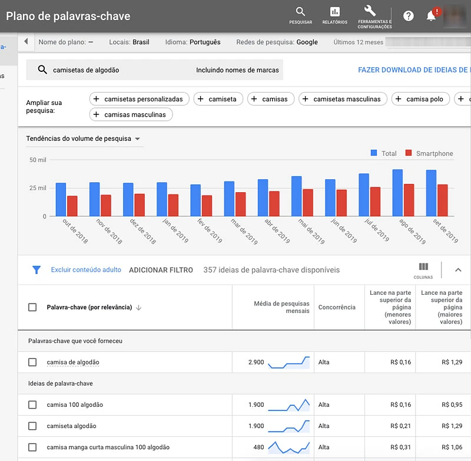Click the trend sparkline in the 480 row

point(288,447)
